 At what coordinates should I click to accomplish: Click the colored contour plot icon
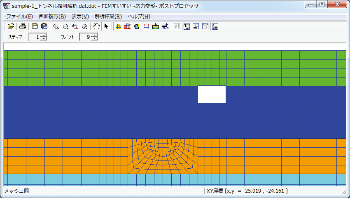point(156,26)
